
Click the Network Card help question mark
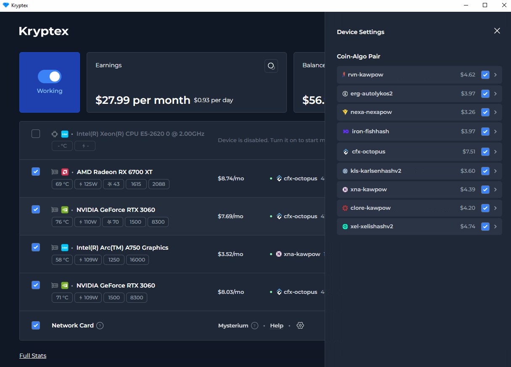coord(100,325)
